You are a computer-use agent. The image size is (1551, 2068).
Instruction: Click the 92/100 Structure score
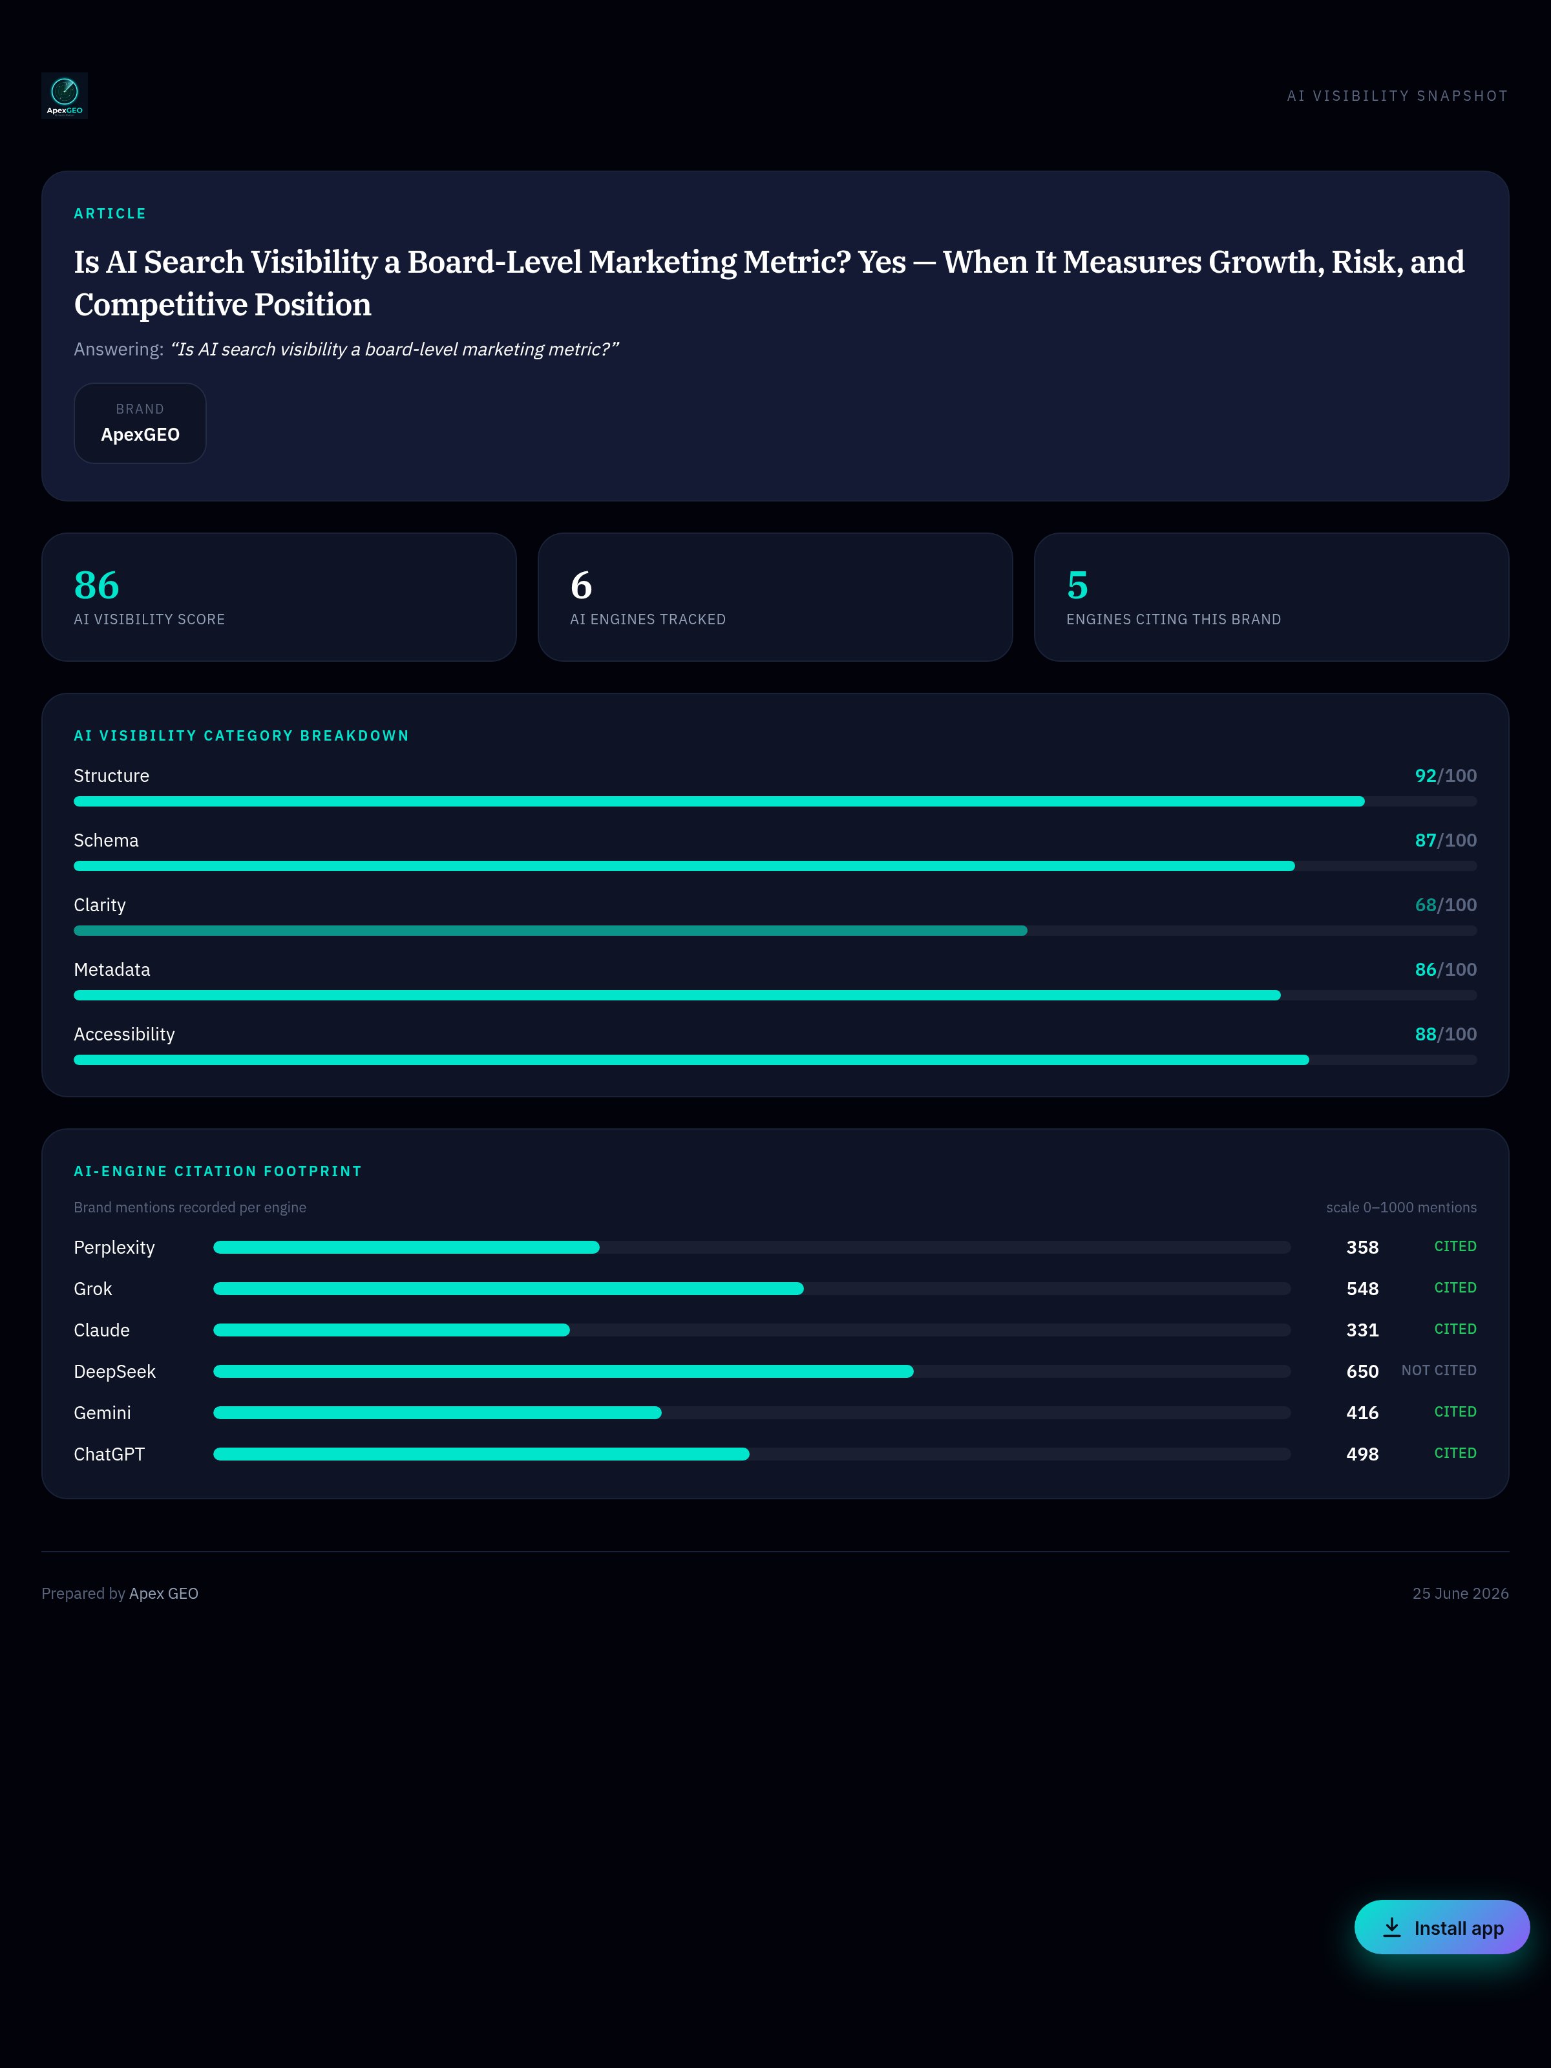coord(1446,776)
